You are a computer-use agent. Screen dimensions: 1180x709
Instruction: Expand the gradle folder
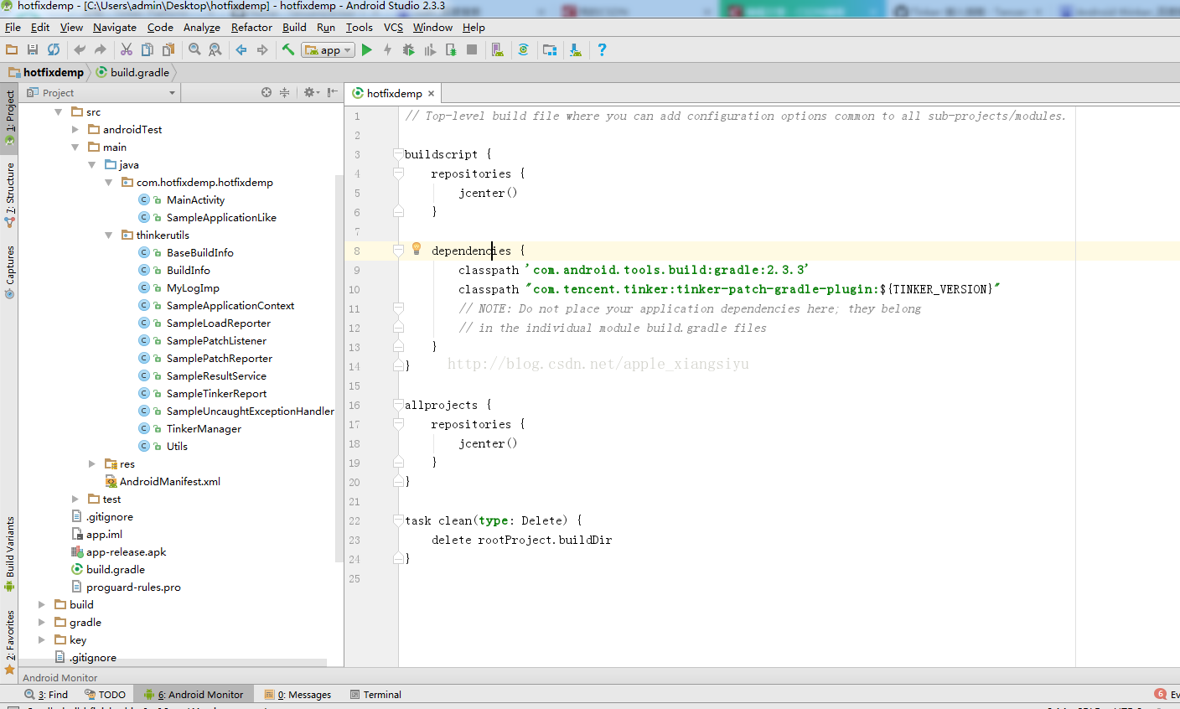pos(41,622)
